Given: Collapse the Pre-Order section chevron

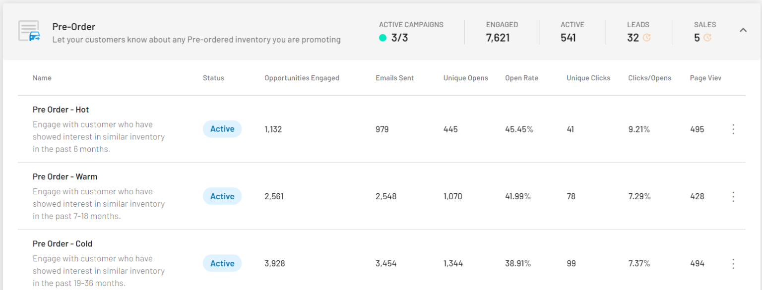Looking at the screenshot, I should click(743, 30).
